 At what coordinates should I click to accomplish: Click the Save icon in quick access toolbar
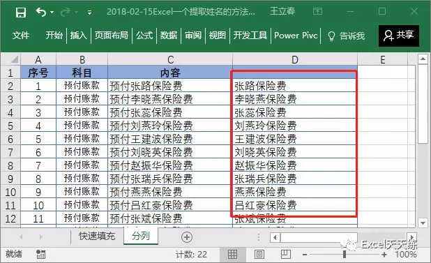coord(21,13)
